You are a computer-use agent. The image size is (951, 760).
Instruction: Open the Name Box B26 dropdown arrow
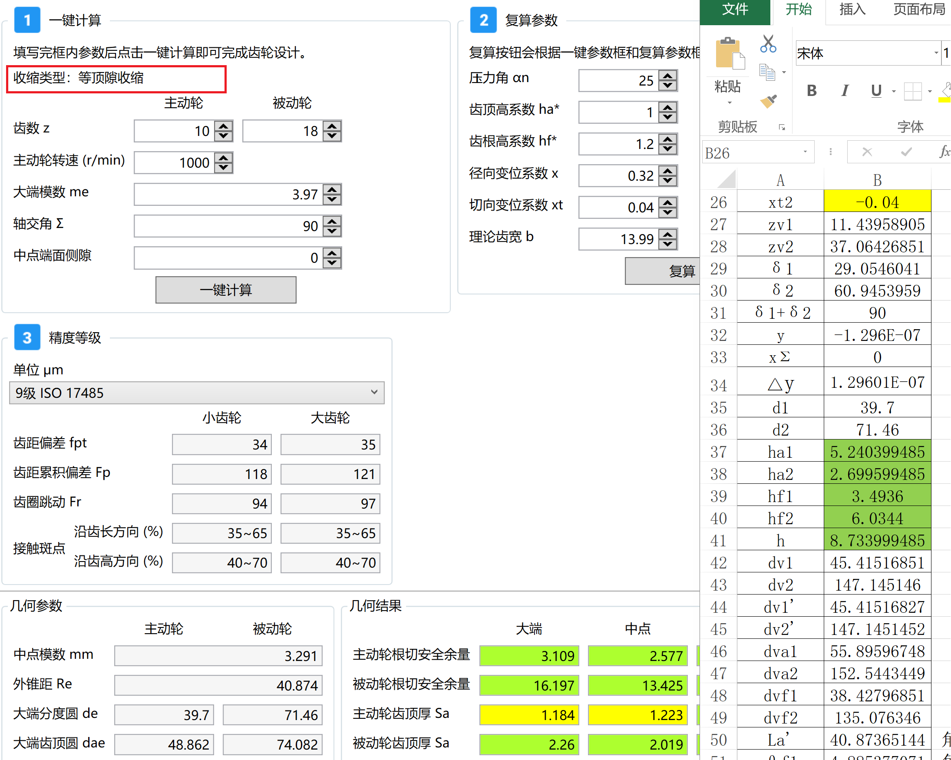(805, 152)
